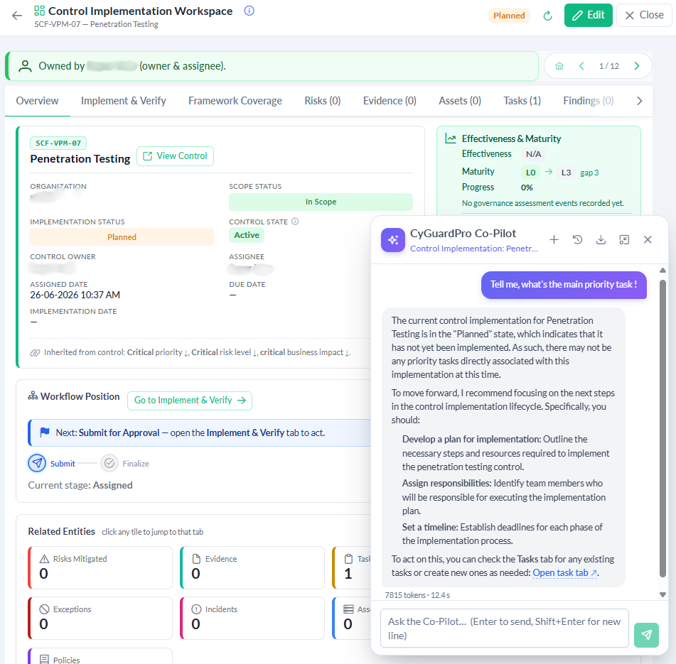Click the Finalize workflow step icon

click(x=109, y=463)
